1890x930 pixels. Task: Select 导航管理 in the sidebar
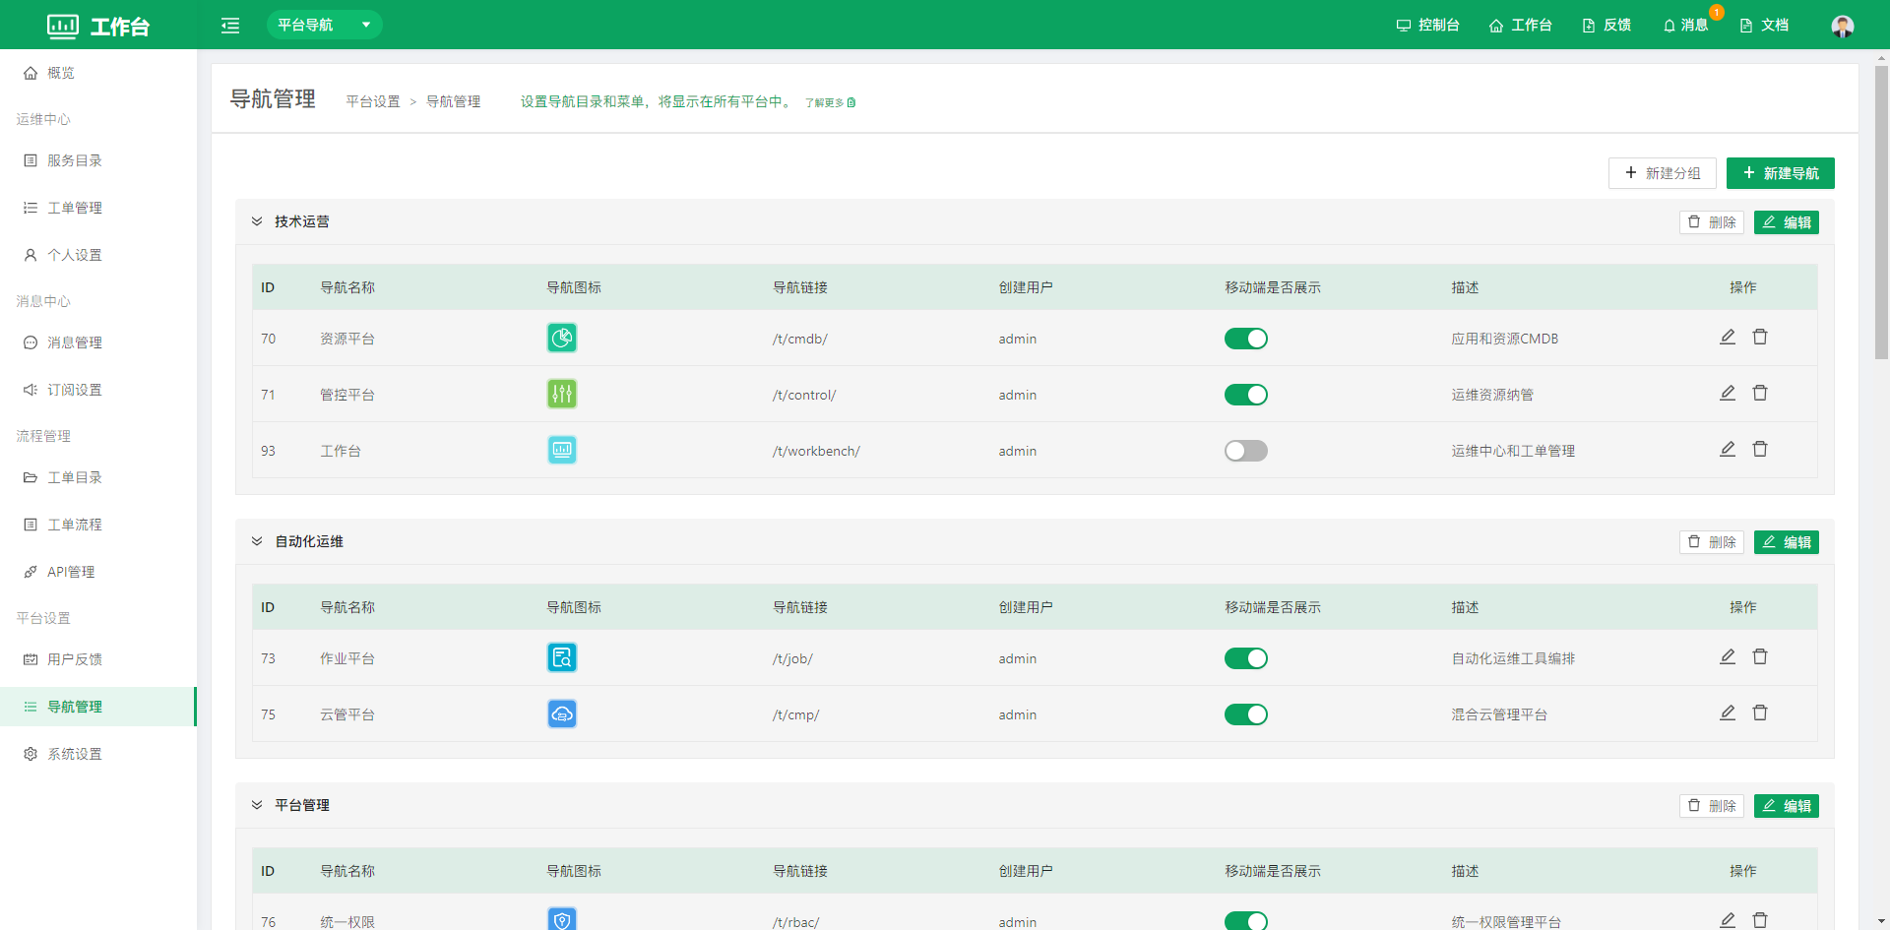(x=98, y=707)
